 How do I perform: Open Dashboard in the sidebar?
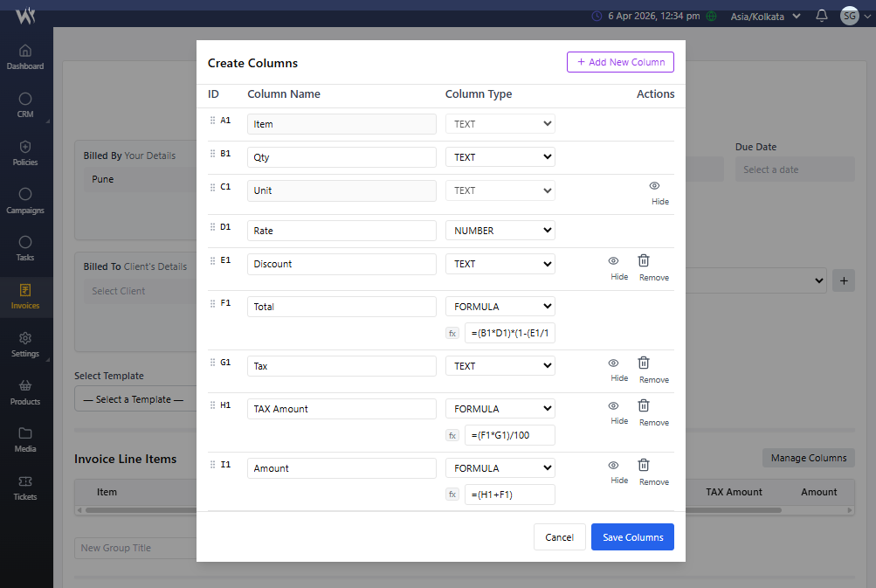(25, 57)
